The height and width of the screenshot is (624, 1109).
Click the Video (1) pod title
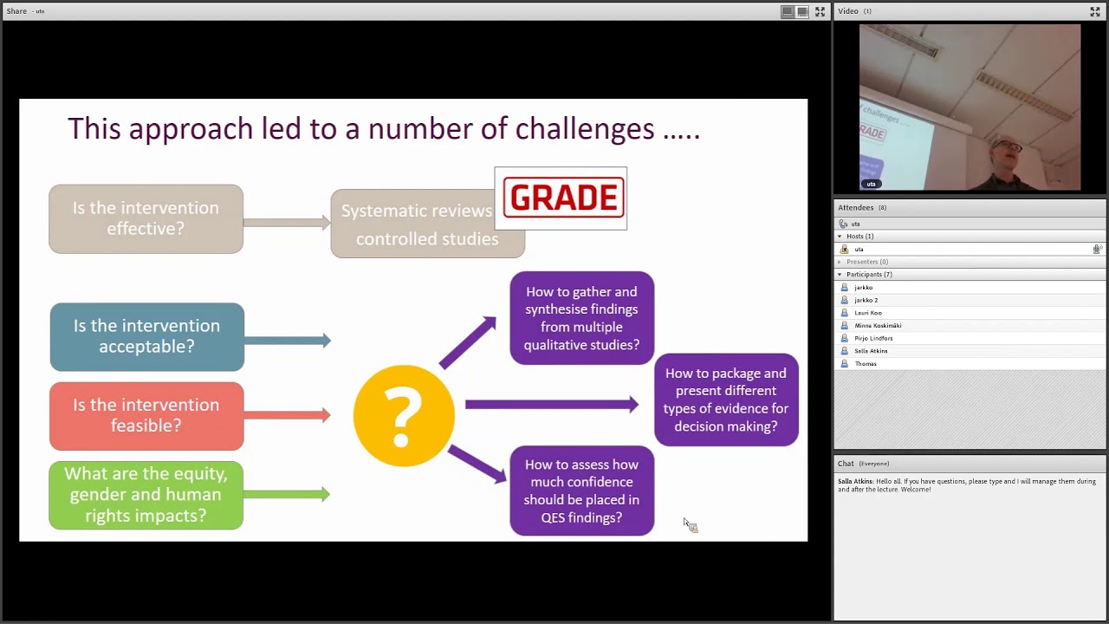(x=854, y=11)
